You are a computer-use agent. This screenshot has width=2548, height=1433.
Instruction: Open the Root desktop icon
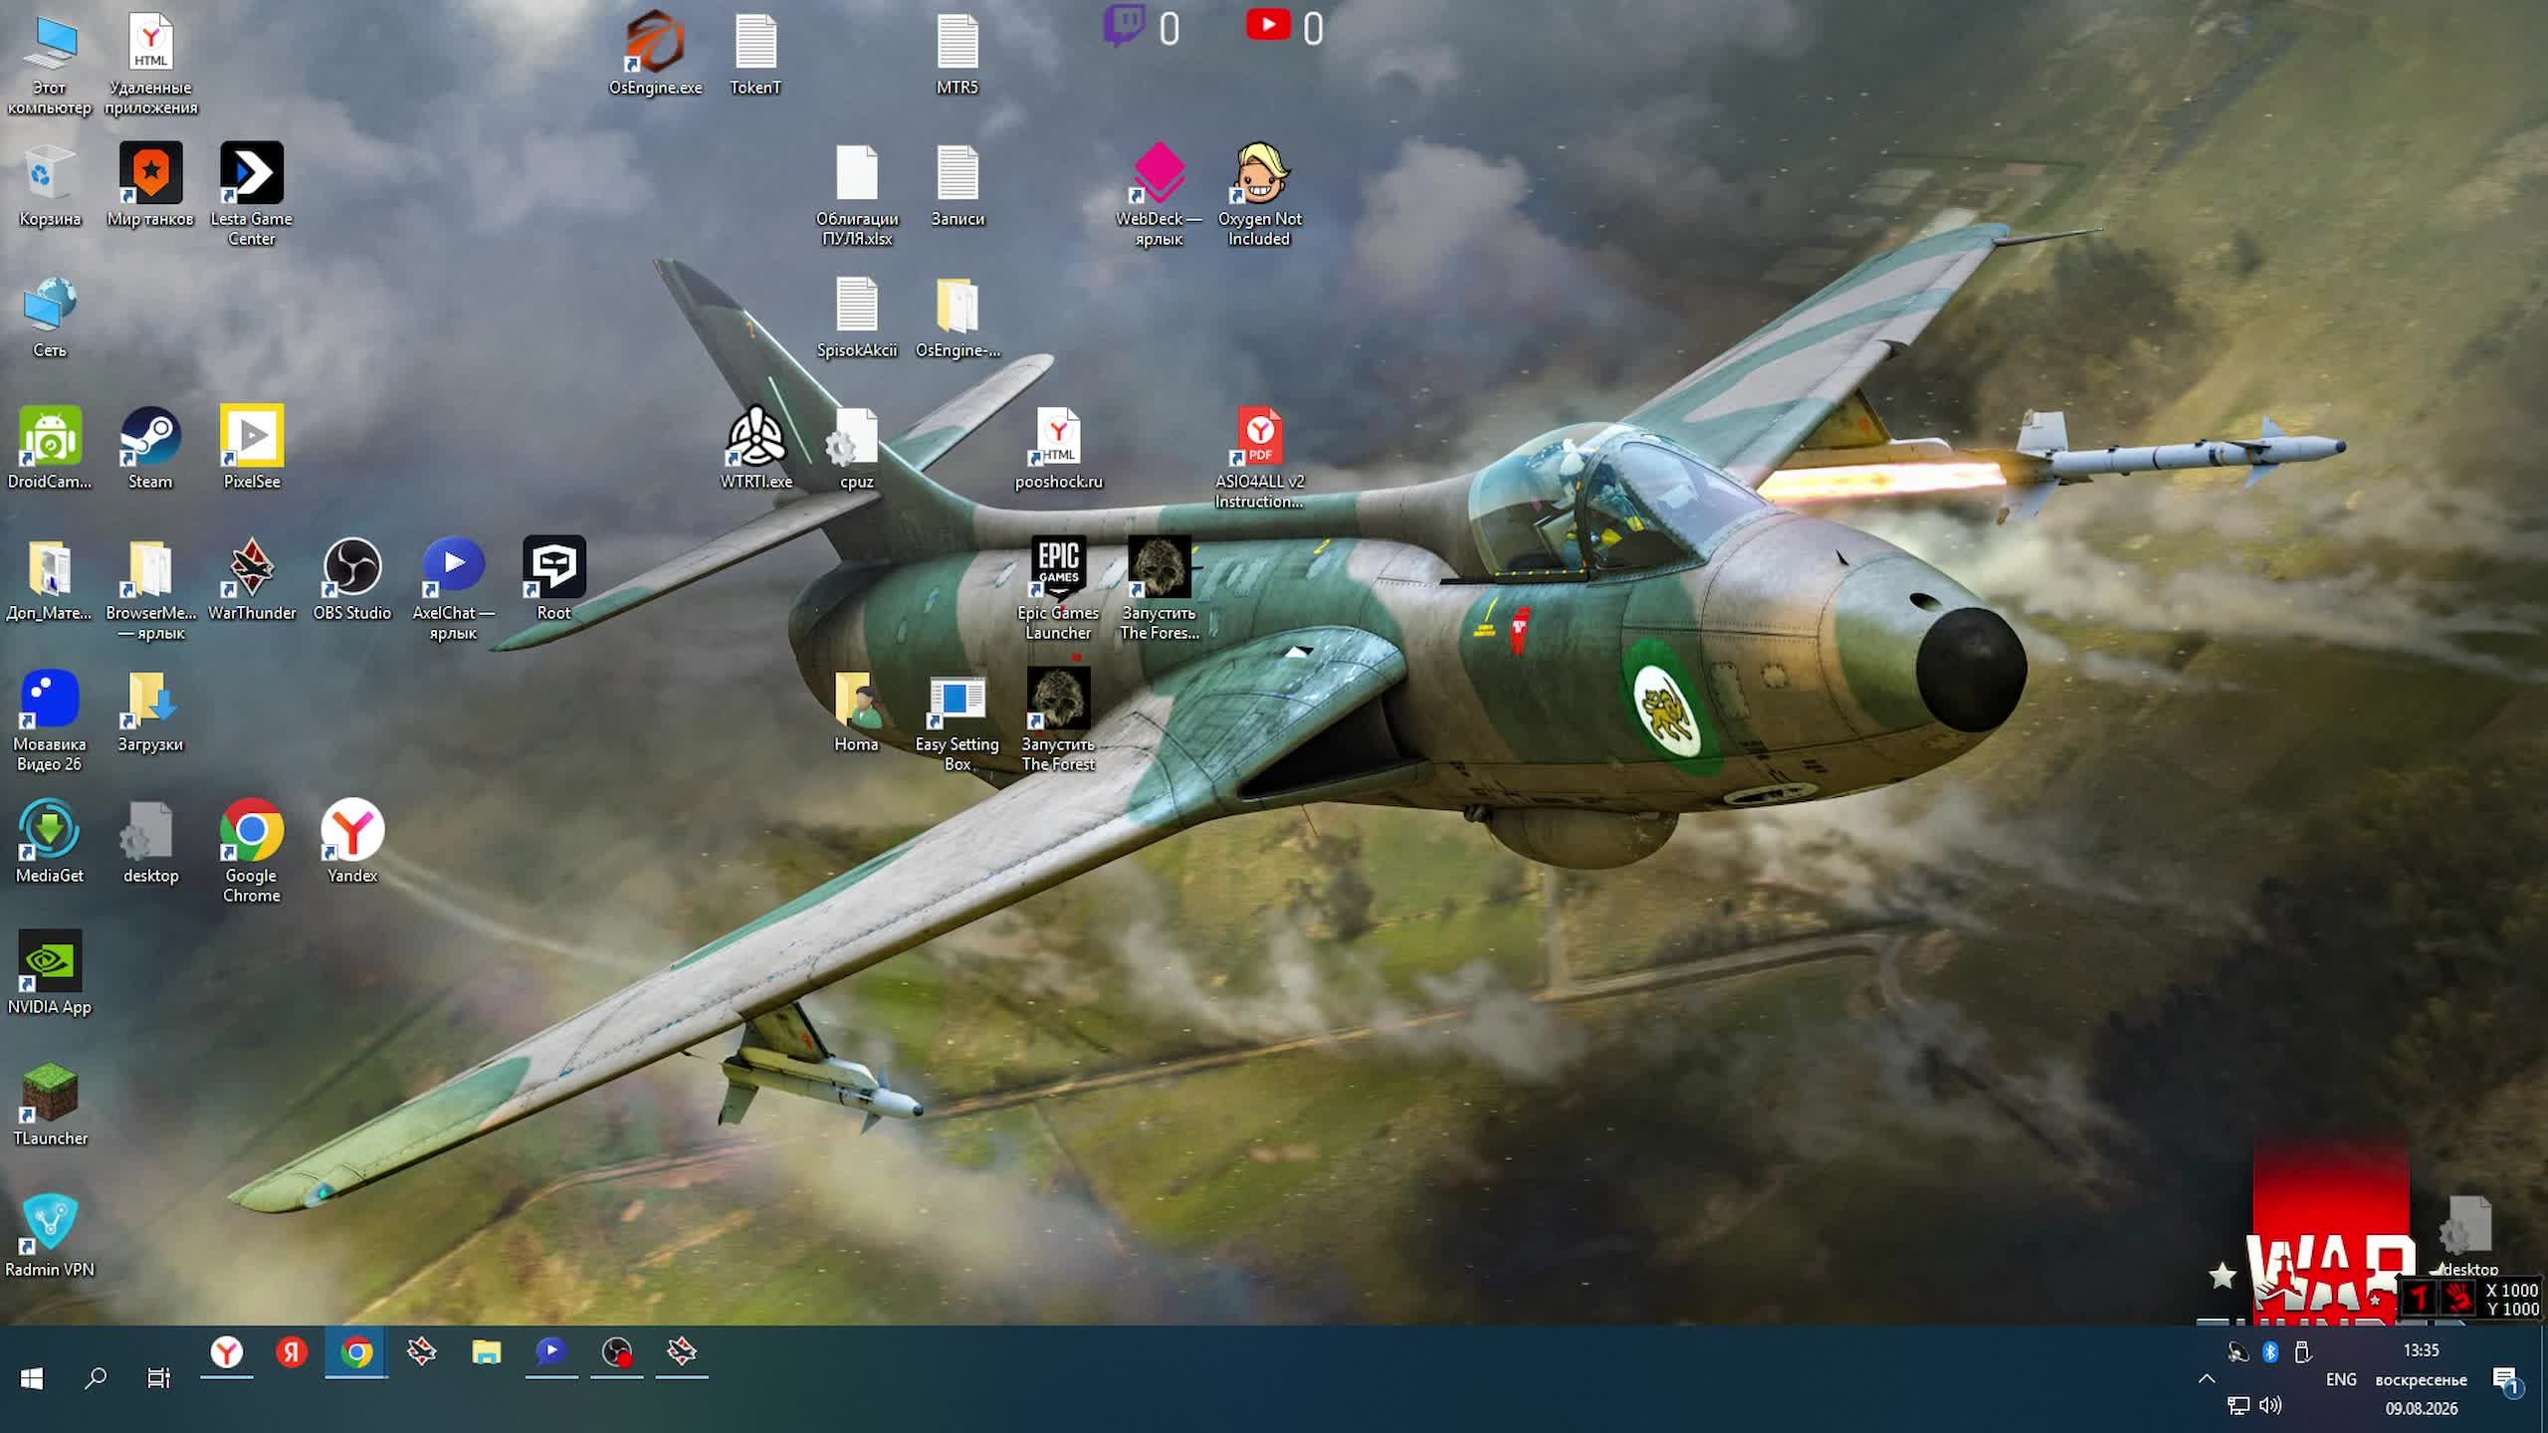(554, 579)
